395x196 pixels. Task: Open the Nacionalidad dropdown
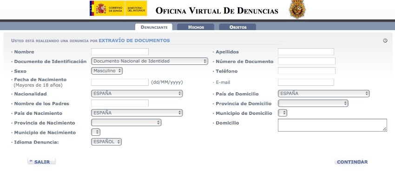137,94
